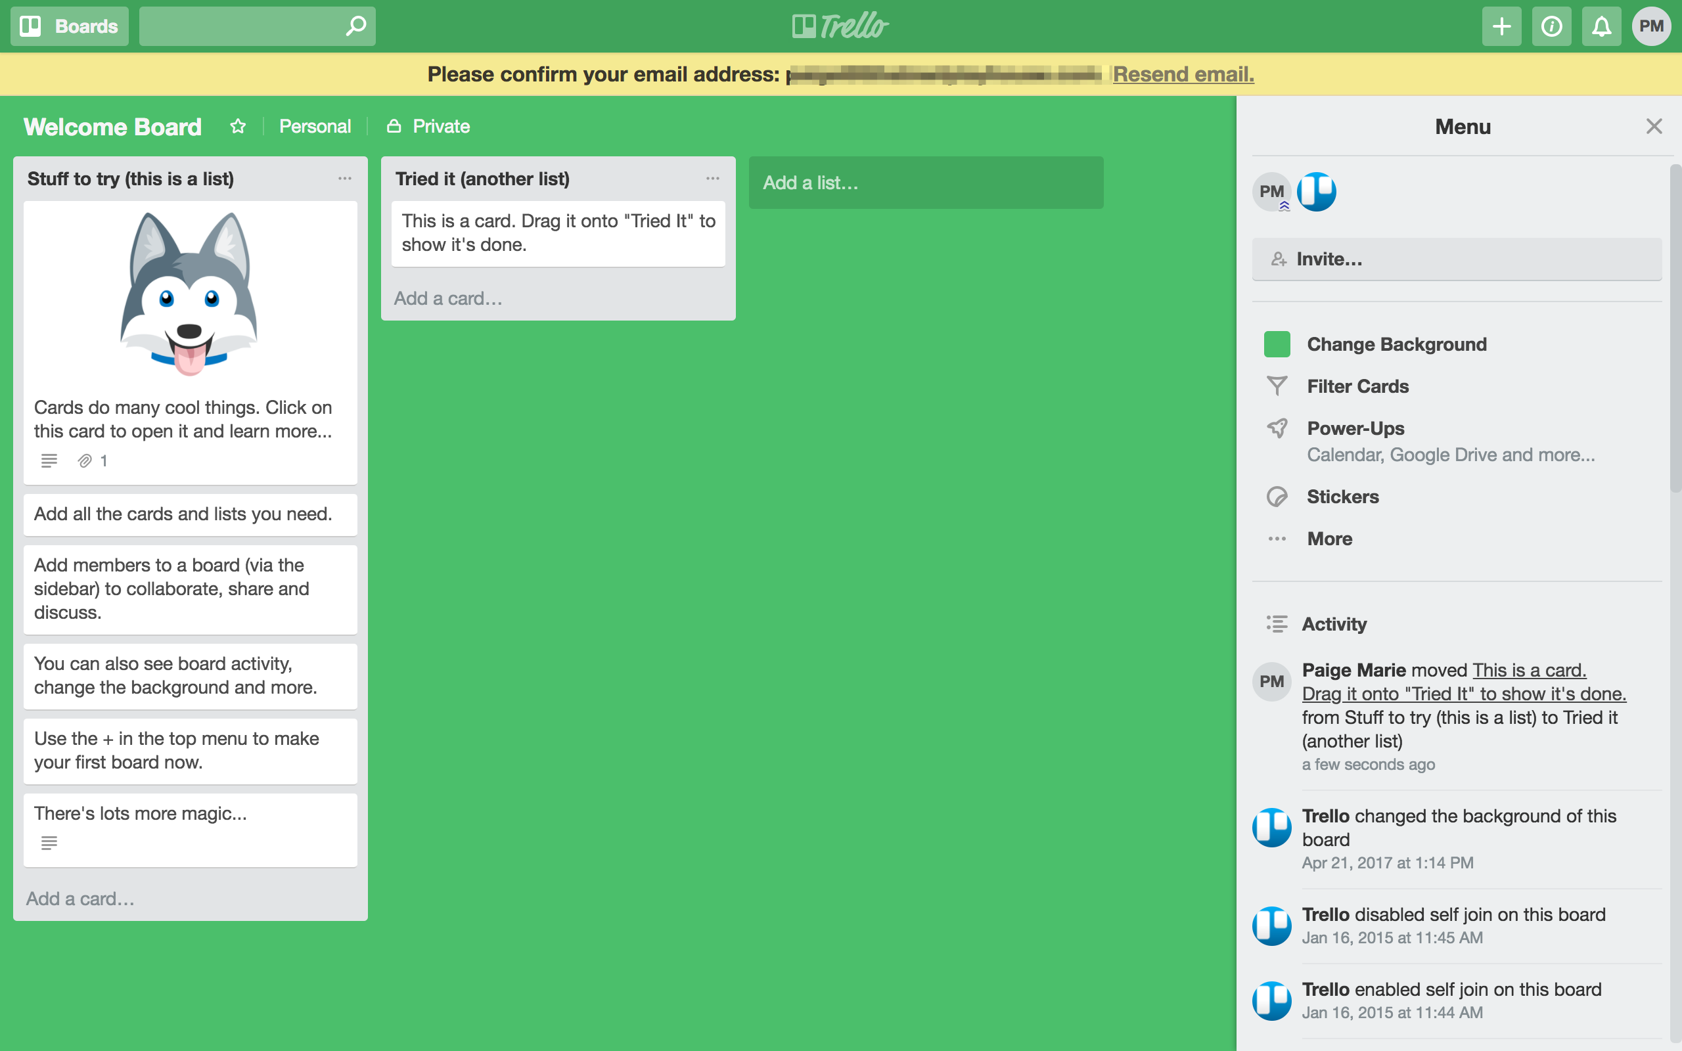Click the Filter Cards funnel icon

click(1277, 386)
